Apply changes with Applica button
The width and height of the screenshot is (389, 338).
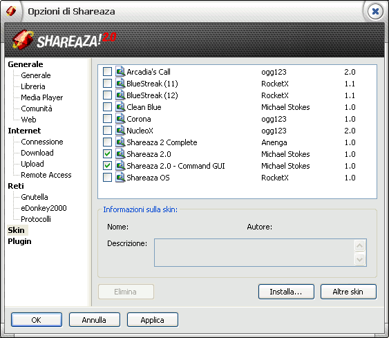(152, 320)
